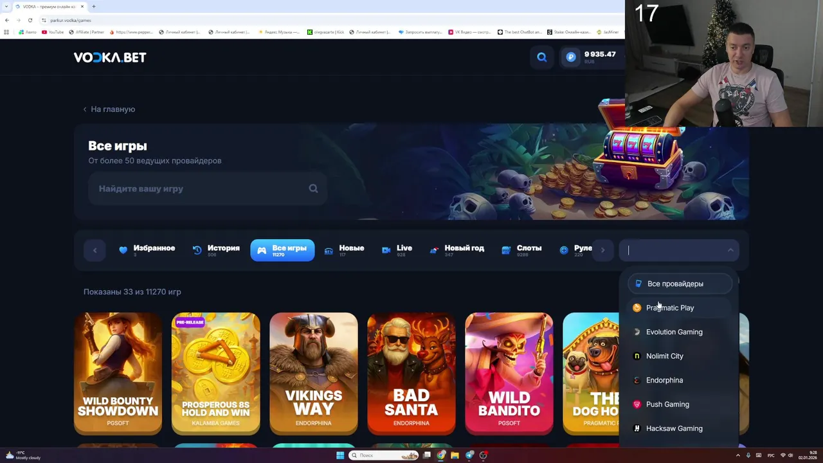The height and width of the screenshot is (463, 823).
Task: Choose Nolimit City from provider dropdown
Action: [x=680, y=356]
